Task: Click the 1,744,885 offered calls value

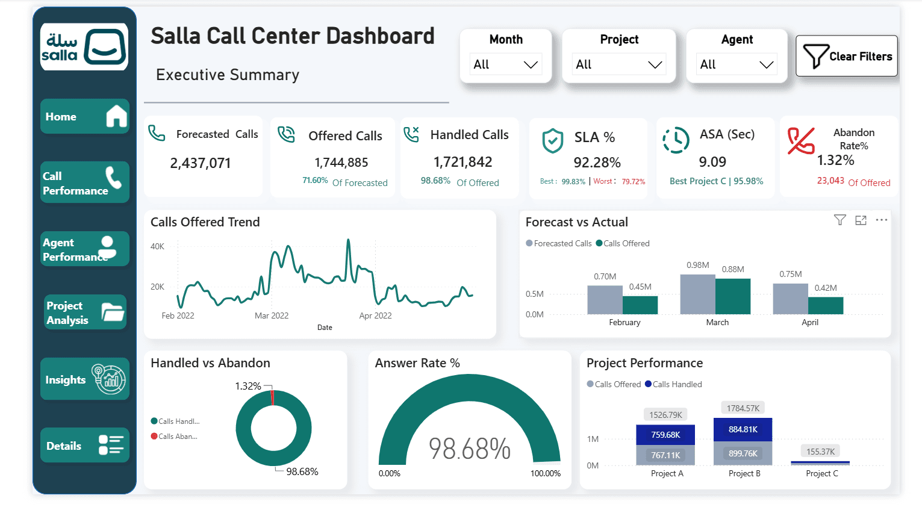Action: [341, 163]
